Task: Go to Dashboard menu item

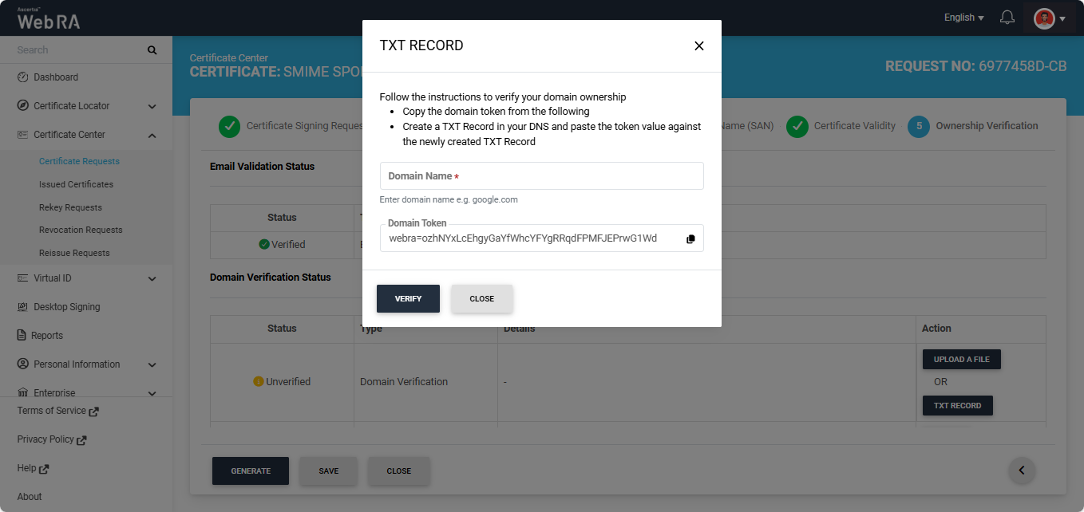Action: coord(56,77)
